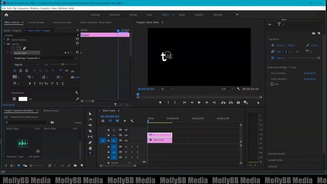Toggle V3 track output eye
Image resolution: width=327 pixels, height=184 pixels.
[126, 130]
